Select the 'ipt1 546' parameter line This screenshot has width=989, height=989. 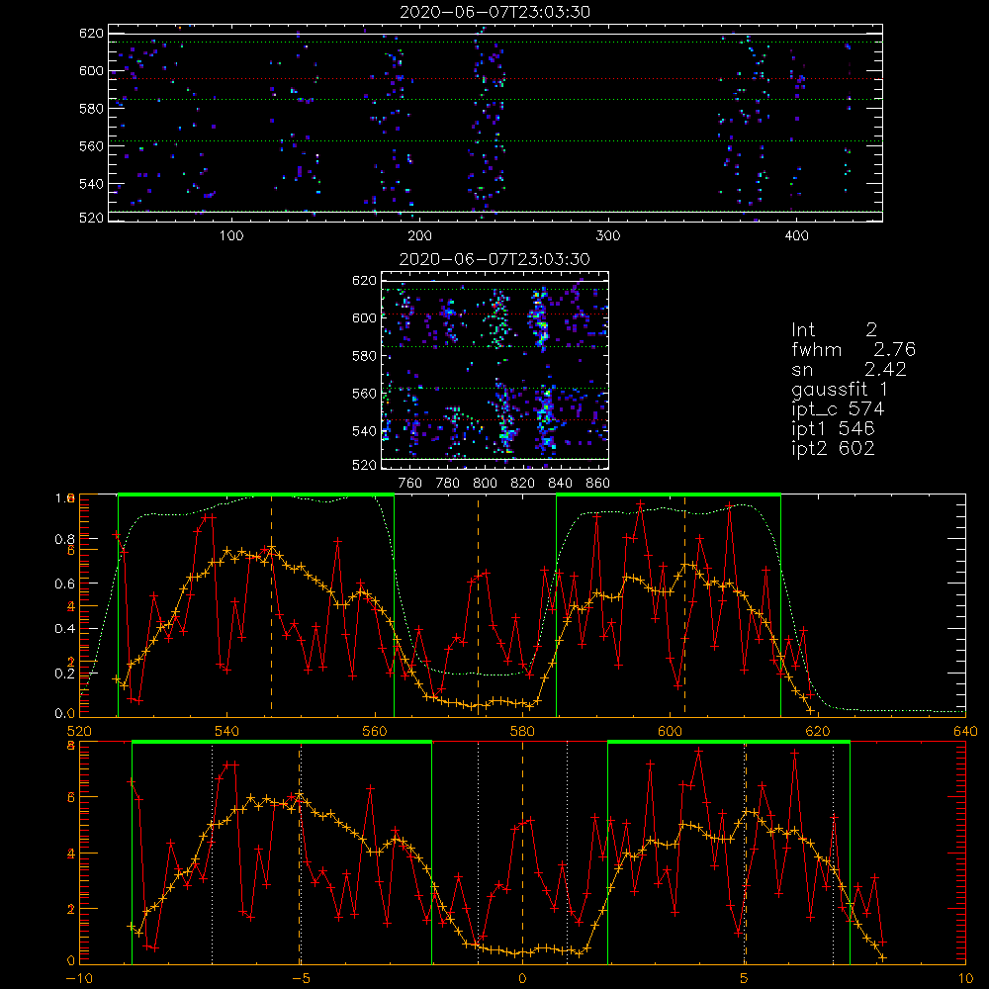click(x=833, y=429)
